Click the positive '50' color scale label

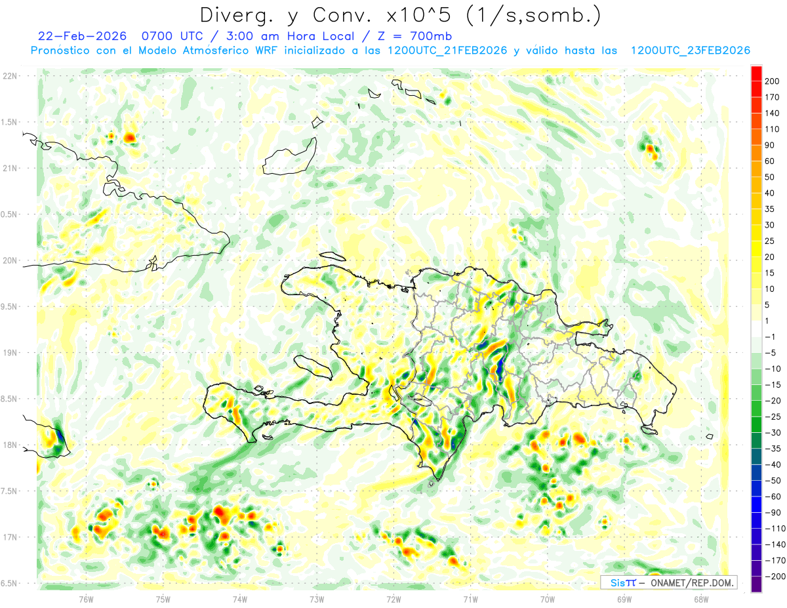point(770,177)
